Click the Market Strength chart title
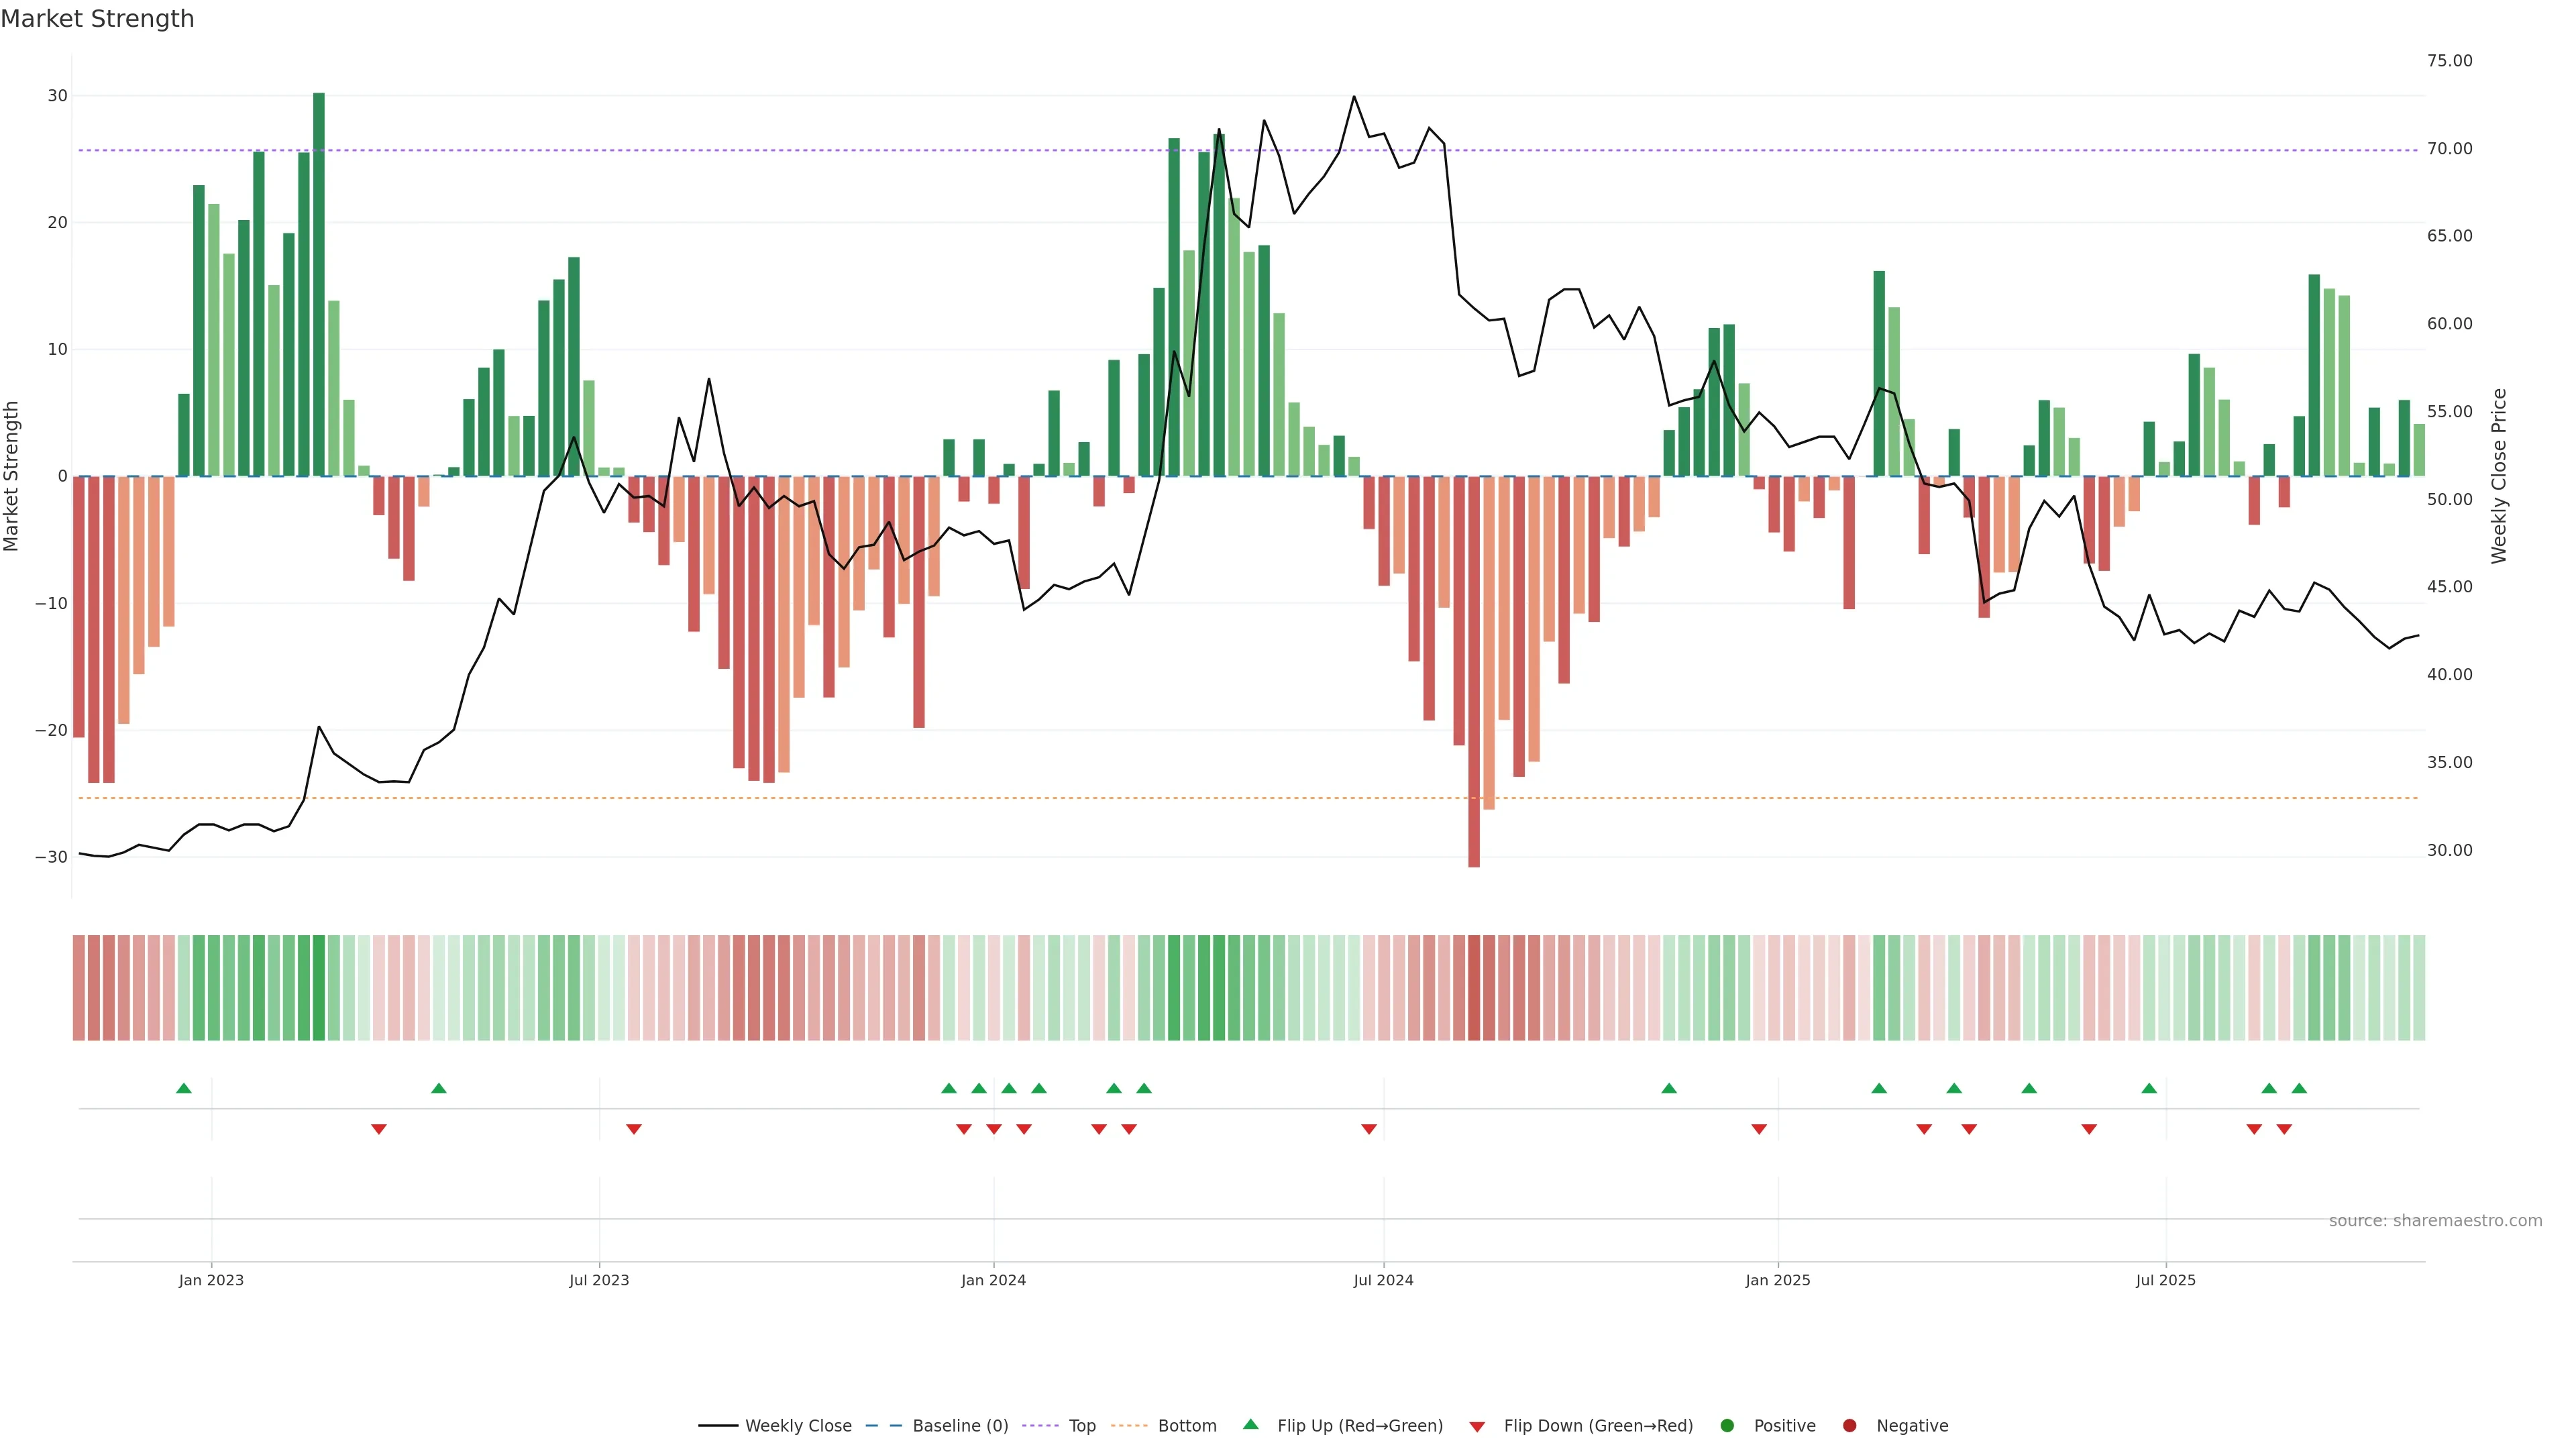 tap(97, 19)
